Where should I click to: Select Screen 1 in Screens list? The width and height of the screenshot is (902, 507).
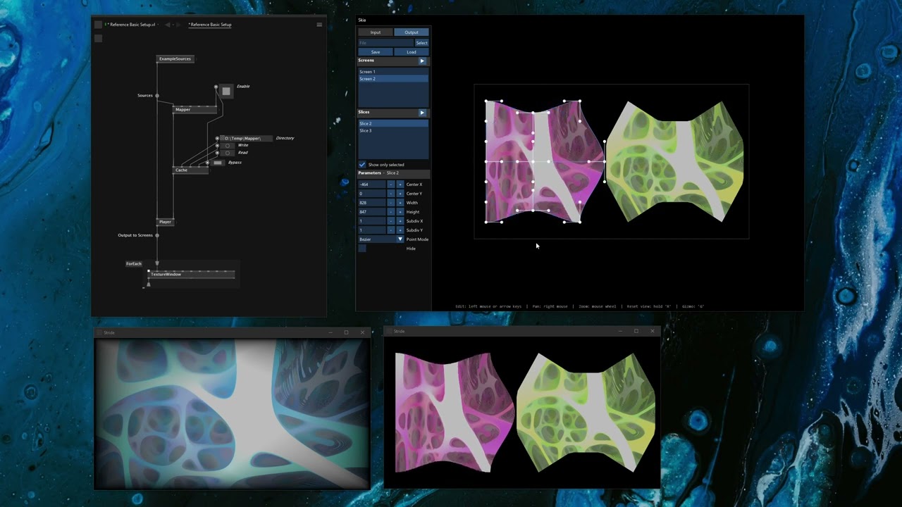tap(393, 72)
